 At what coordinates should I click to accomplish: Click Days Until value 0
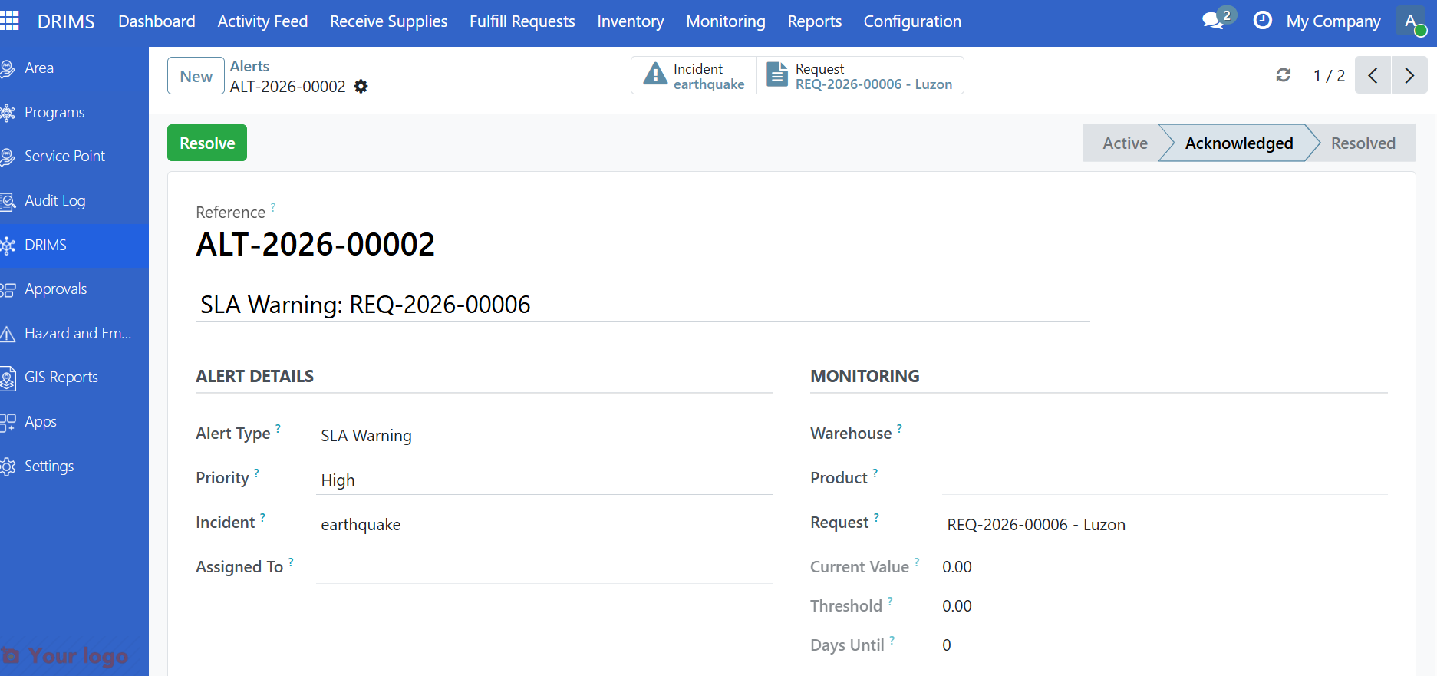click(947, 645)
